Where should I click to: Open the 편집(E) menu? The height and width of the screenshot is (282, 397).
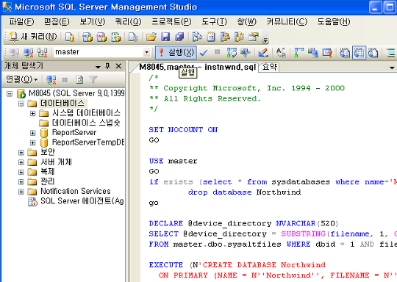pyautogui.click(x=57, y=22)
